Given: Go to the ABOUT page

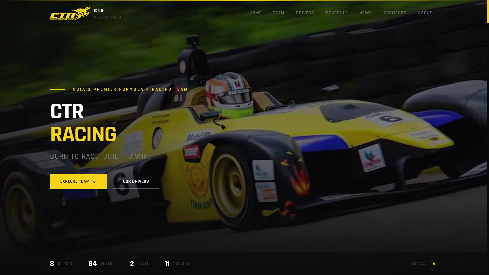Looking at the screenshot, I should pyautogui.click(x=425, y=13).
